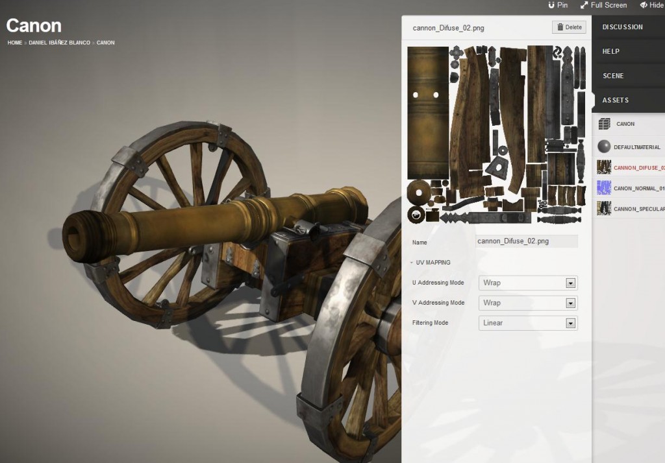Screen dimensions: 665x463
Task: Select the Assets tab
Action: [x=616, y=101]
